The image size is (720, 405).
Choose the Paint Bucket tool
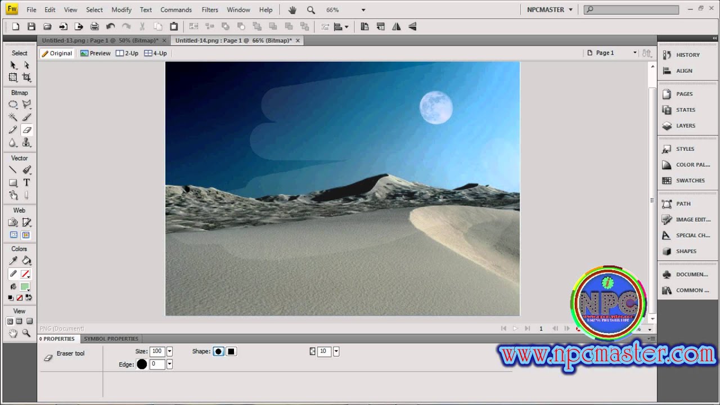(x=26, y=260)
